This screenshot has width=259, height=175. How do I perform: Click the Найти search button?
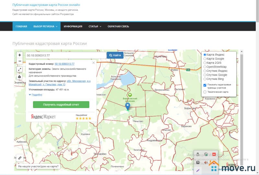[x=115, y=55]
